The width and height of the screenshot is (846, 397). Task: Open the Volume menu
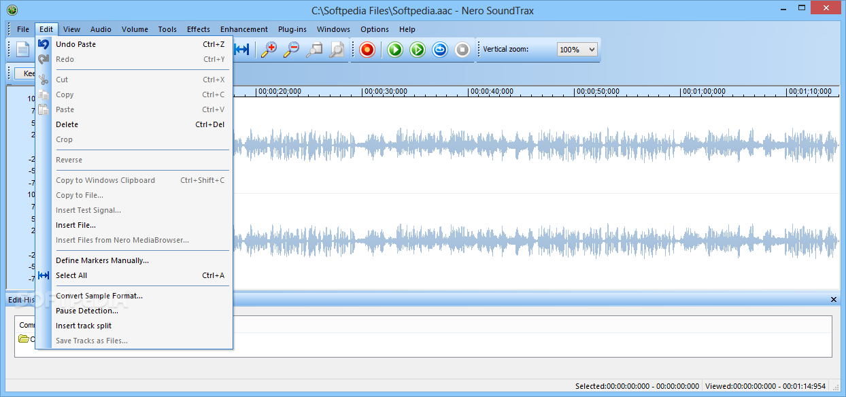coord(135,29)
